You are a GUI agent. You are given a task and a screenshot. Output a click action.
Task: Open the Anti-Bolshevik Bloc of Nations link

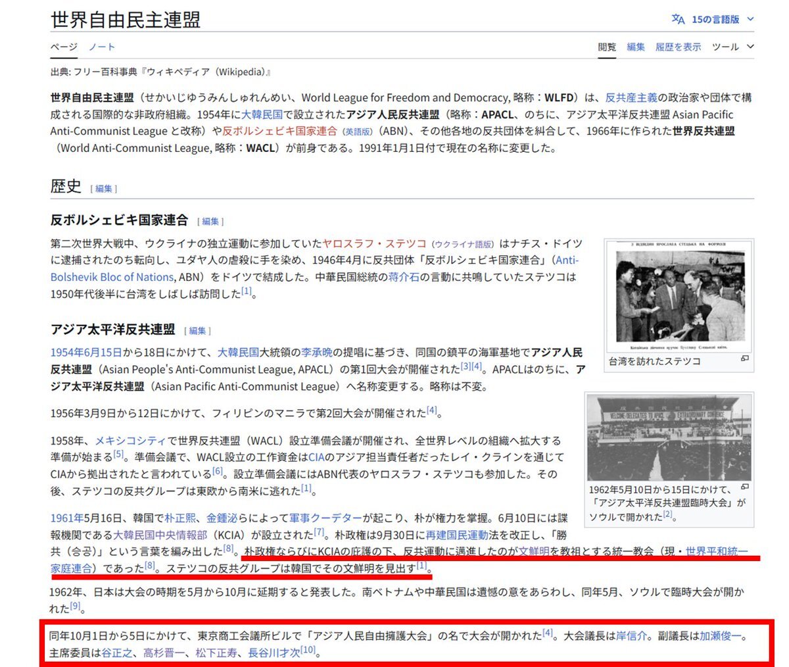316,268
